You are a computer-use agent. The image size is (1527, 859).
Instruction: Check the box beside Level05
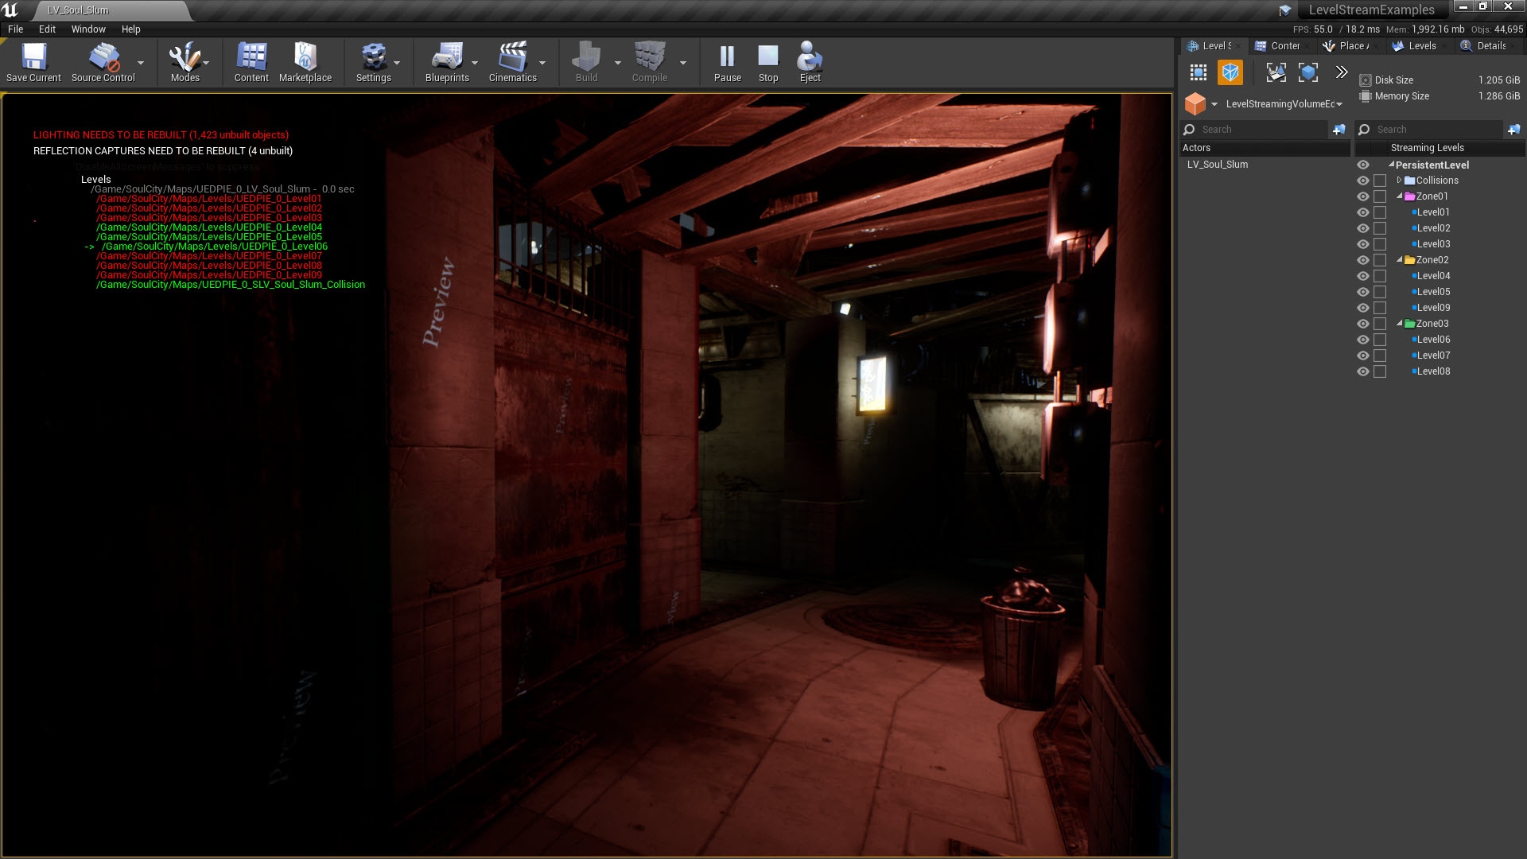point(1380,292)
